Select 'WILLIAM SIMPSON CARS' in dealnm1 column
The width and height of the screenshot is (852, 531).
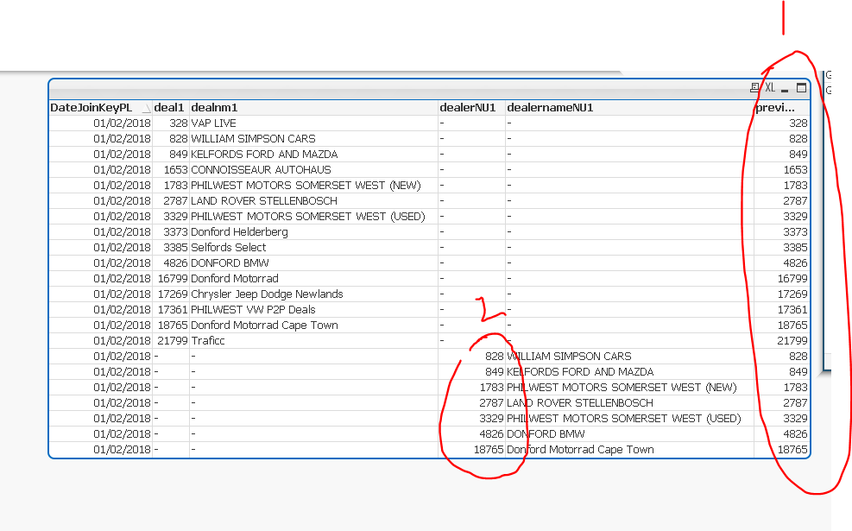click(253, 139)
